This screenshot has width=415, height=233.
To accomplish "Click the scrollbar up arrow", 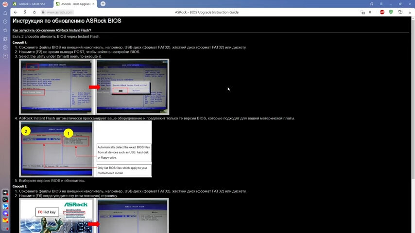I will click(413, 17).
